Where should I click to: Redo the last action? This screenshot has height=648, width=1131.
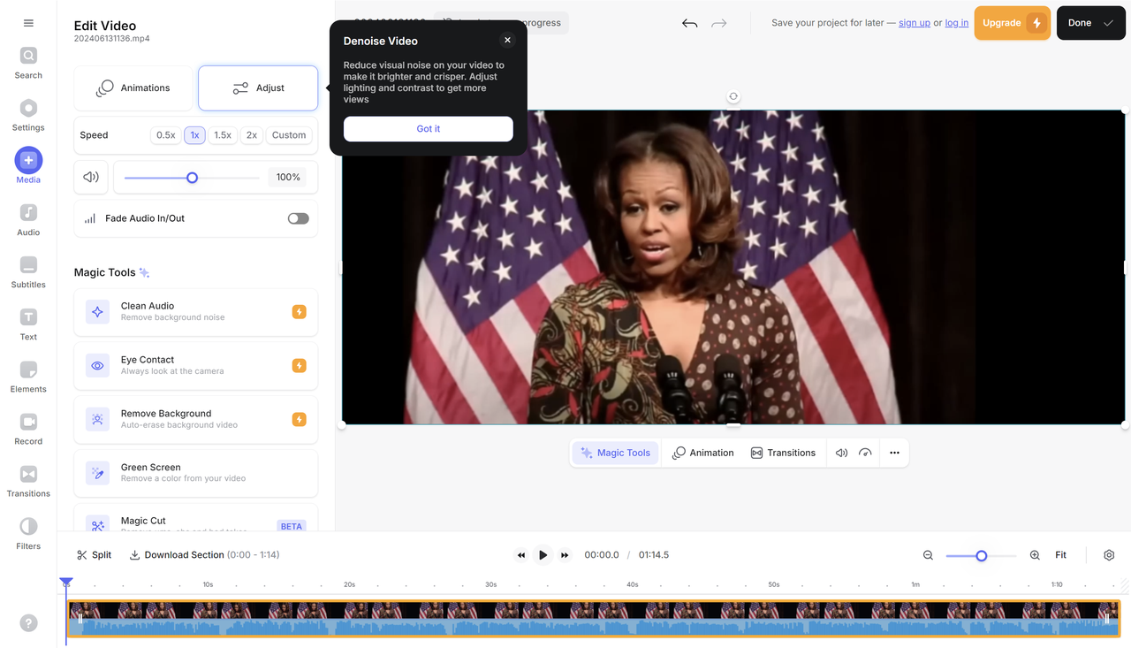pos(717,24)
